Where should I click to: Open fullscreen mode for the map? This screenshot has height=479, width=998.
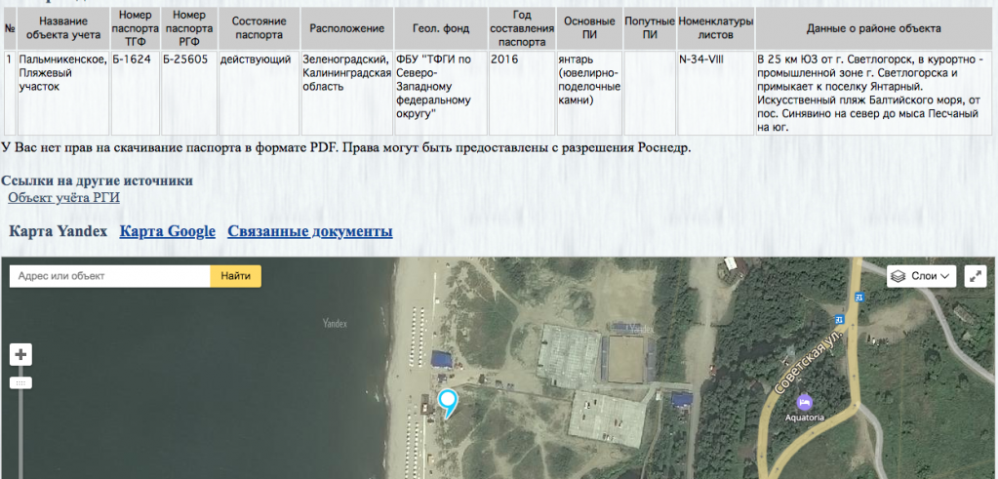[x=975, y=276]
